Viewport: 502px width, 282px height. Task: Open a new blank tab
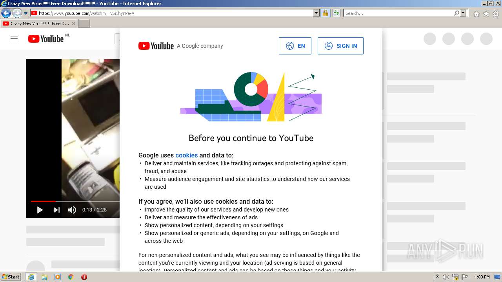[84, 23]
